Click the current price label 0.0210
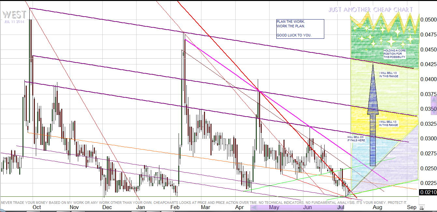The height and width of the screenshot is (212, 437). 428,192
